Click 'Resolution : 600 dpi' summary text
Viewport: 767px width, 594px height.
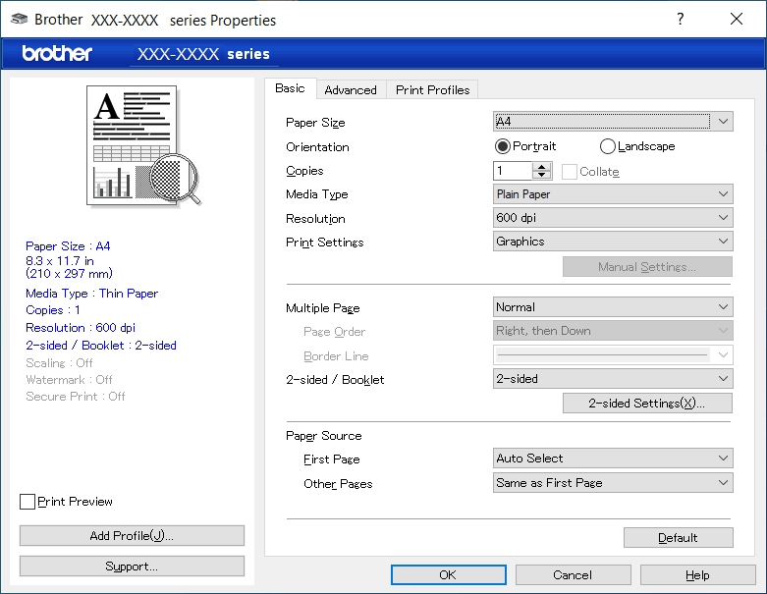coord(81,328)
